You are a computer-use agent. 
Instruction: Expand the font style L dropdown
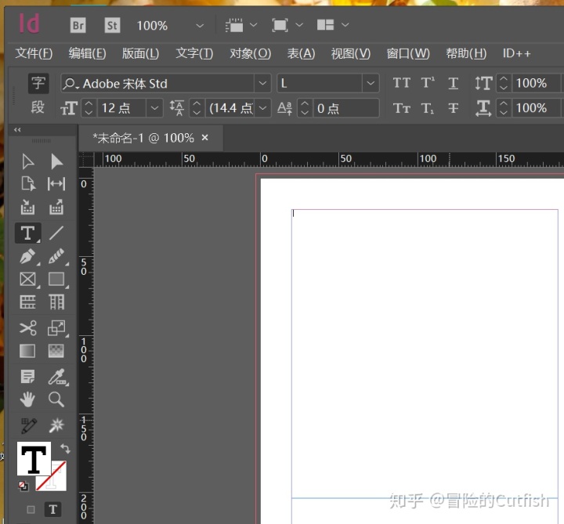pos(371,84)
